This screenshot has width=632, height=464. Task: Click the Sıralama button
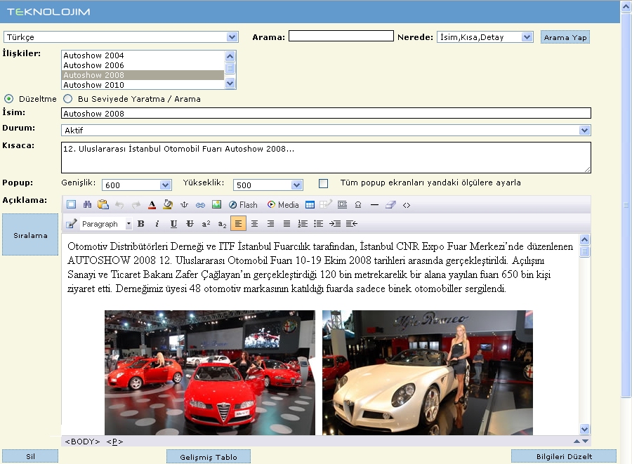[x=30, y=235]
